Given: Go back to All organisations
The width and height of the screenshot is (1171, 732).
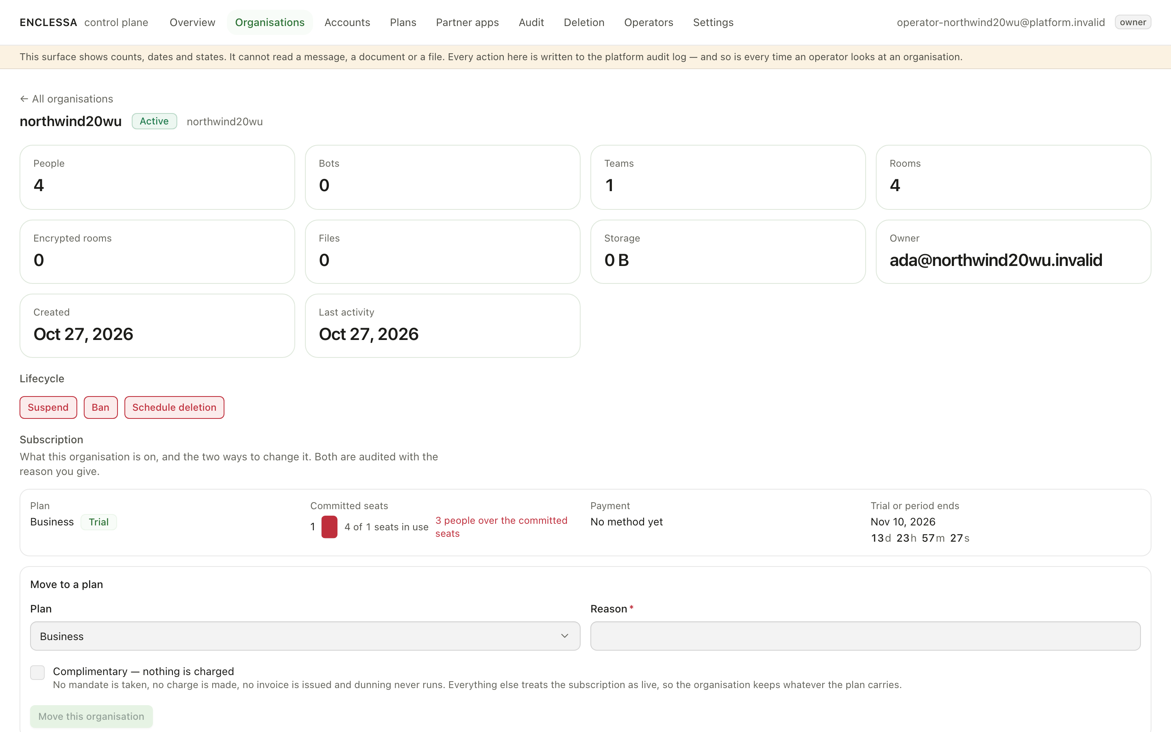Looking at the screenshot, I should tap(66, 99).
